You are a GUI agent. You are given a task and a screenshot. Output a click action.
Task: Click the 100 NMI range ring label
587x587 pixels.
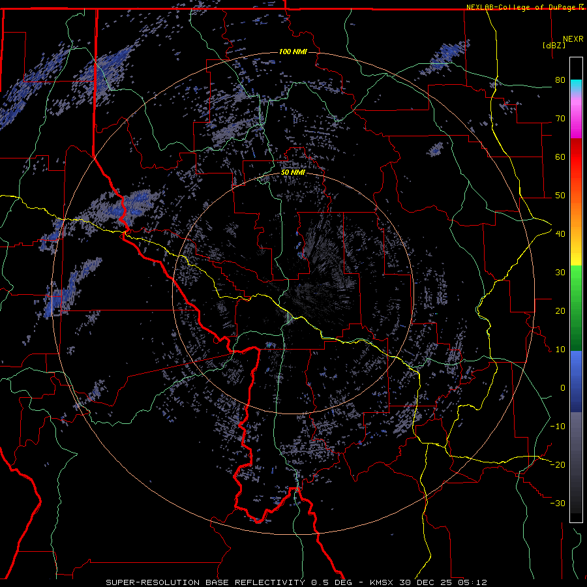tap(293, 52)
